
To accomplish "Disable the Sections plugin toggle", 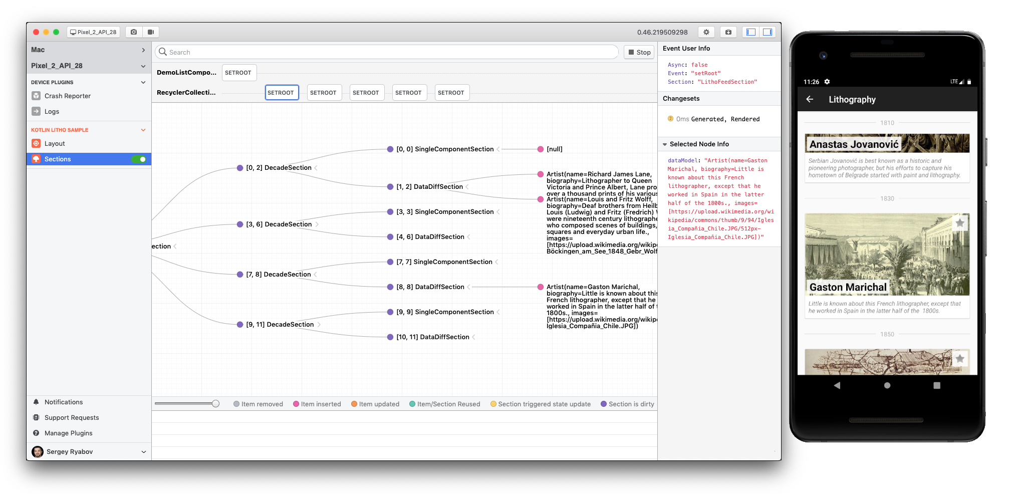I will point(139,159).
